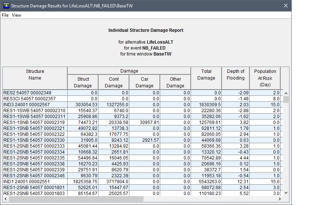Image resolution: width=333 pixels, height=205 pixels.
Task: Click the vertical scrollbar down arrow
Action: coord(286,192)
